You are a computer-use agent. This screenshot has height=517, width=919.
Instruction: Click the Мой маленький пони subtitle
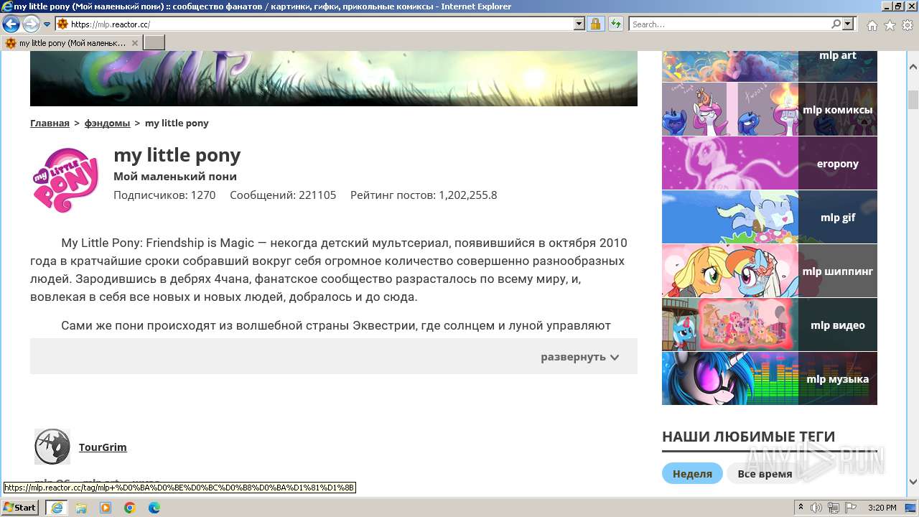[175, 176]
